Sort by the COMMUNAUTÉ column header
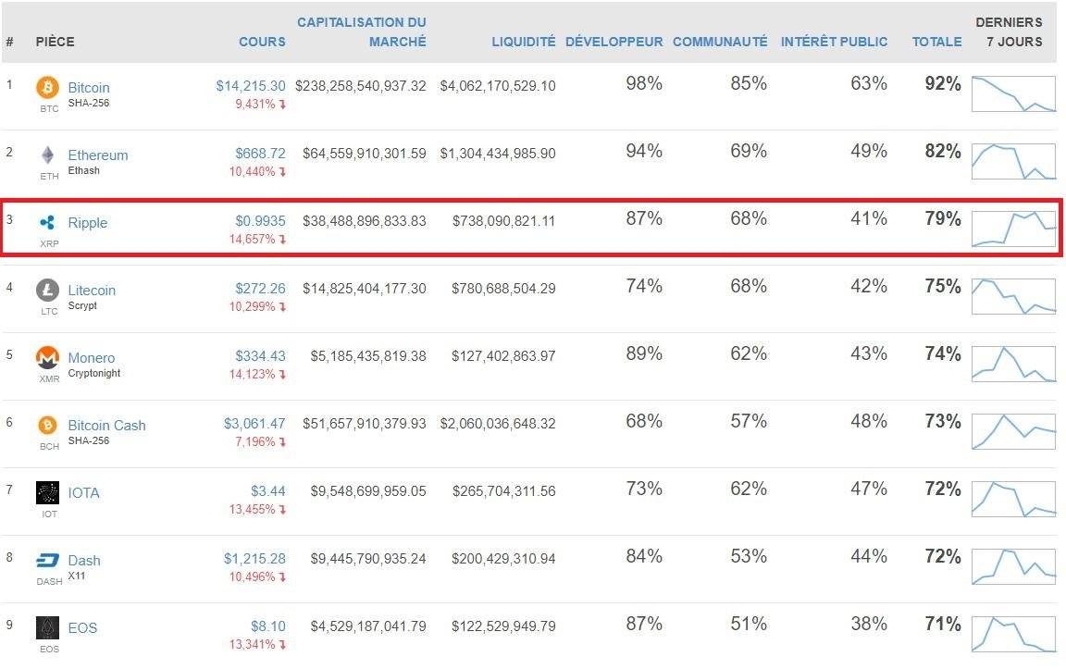The height and width of the screenshot is (669, 1066). [x=720, y=42]
